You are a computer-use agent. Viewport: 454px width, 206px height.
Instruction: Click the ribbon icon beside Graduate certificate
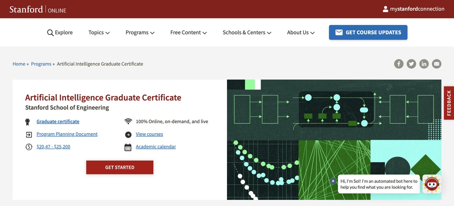point(27,122)
